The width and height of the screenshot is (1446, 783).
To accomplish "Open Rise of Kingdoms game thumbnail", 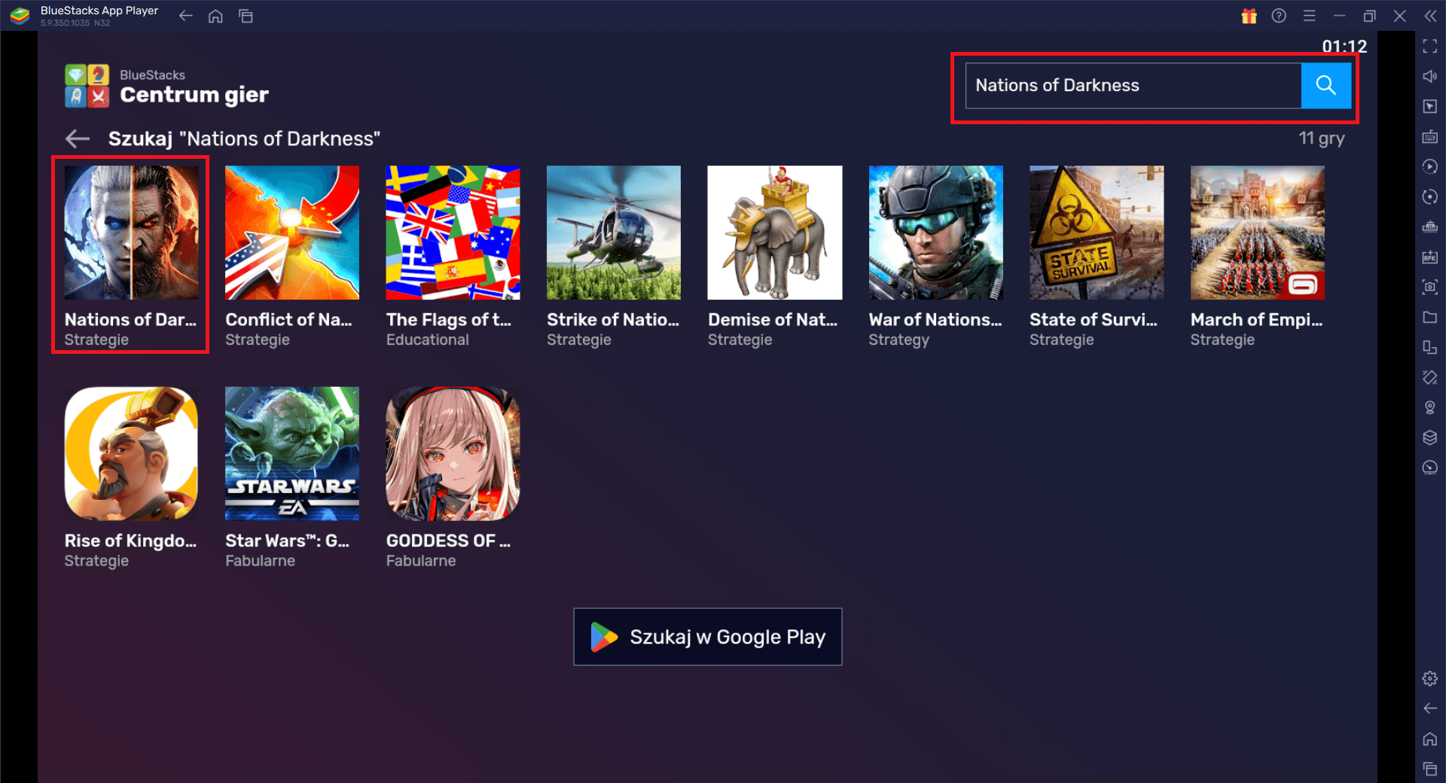I will pos(132,454).
